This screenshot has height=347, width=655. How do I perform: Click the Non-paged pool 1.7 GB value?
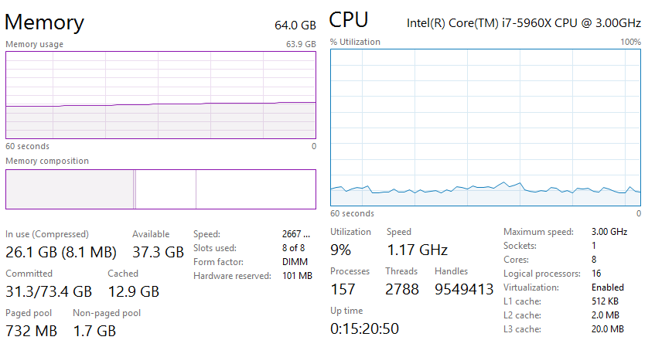pyautogui.click(x=94, y=331)
